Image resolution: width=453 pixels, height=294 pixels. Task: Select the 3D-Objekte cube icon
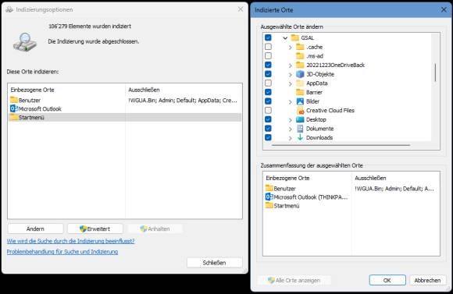[x=300, y=74]
